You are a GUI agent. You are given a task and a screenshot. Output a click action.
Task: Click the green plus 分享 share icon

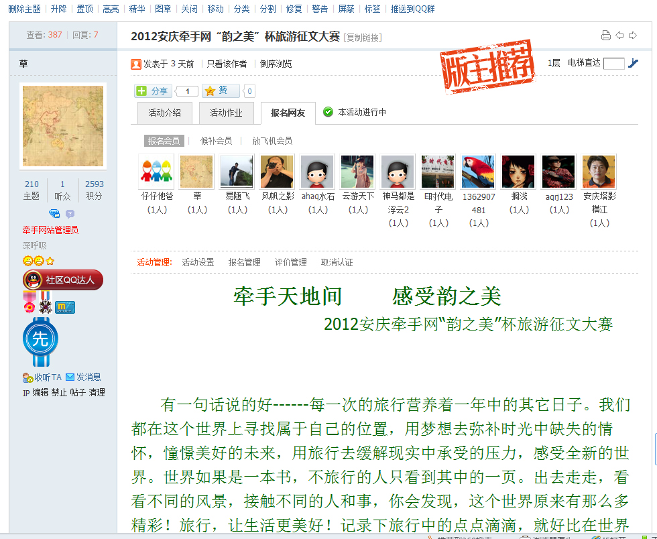[x=142, y=91]
